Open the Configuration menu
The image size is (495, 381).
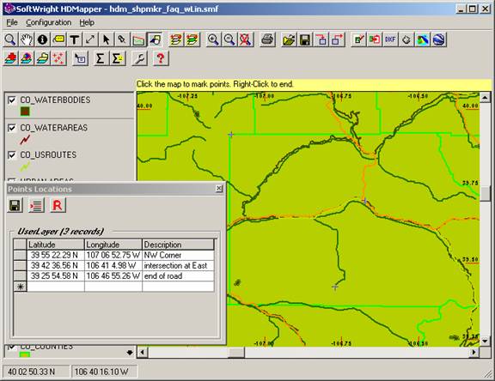coord(49,22)
